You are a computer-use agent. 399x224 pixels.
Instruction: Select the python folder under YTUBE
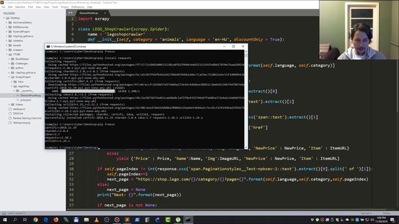pos(19,68)
